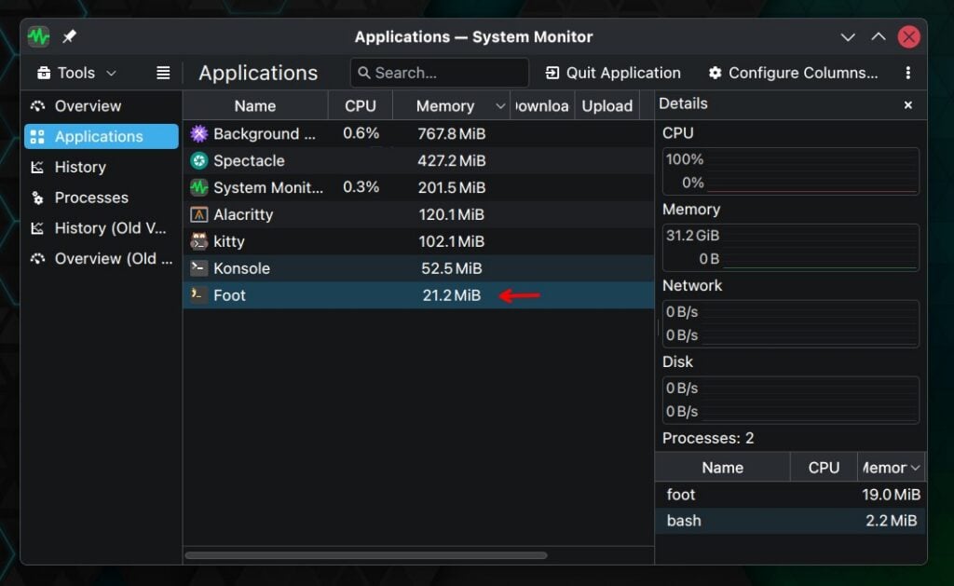Click the Spectacle app icon in list
Image resolution: width=954 pixels, height=586 pixels.
tap(198, 160)
